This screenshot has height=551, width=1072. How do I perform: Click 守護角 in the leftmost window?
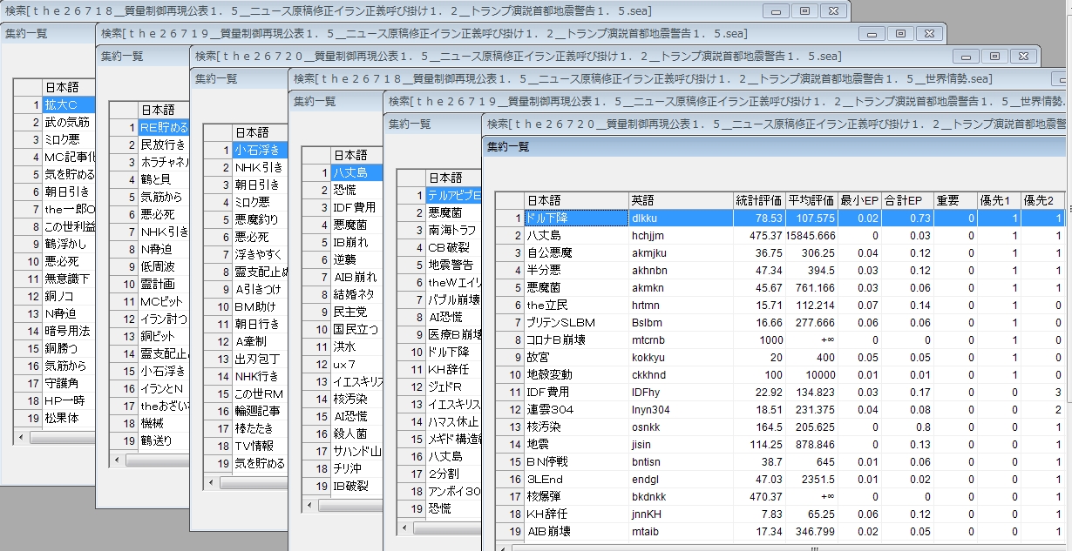(x=70, y=383)
